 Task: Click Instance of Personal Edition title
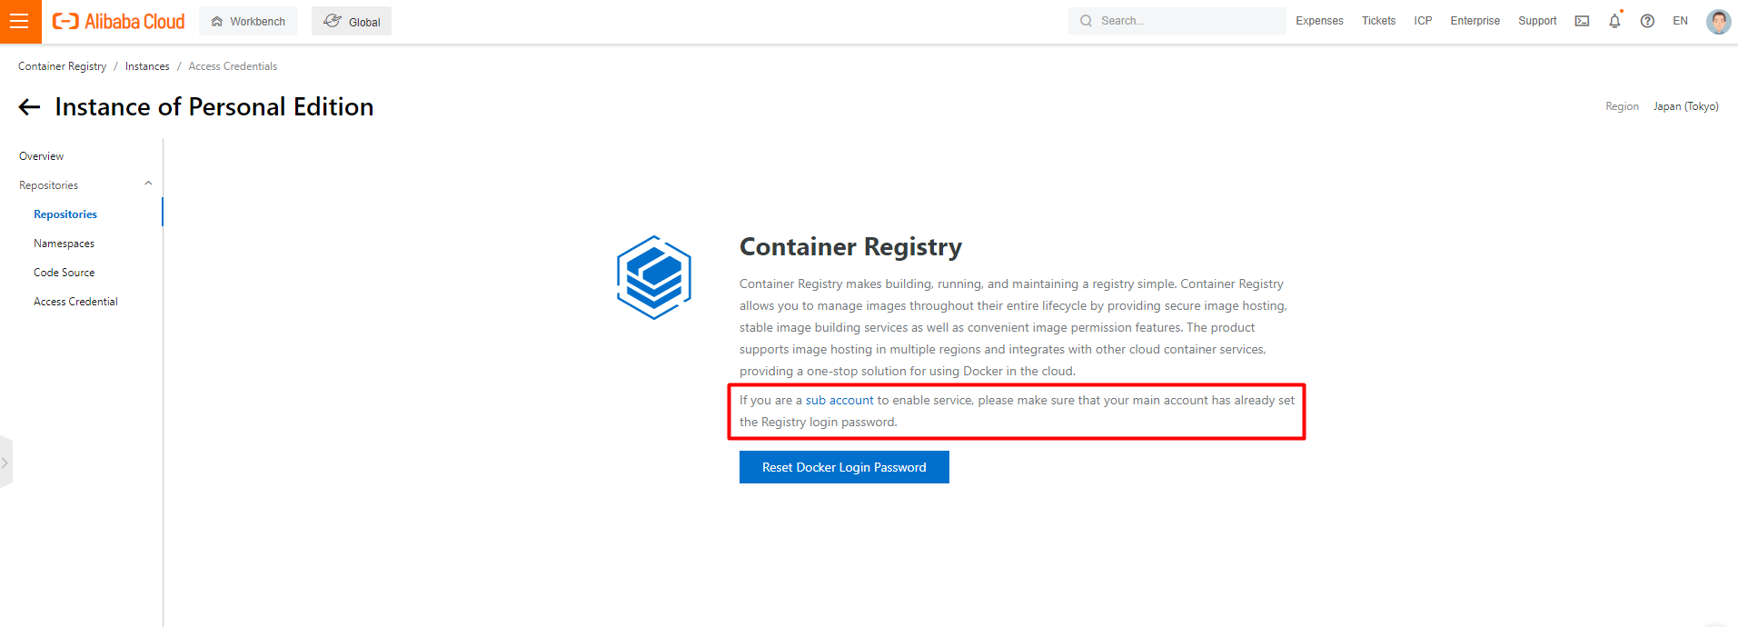(214, 107)
